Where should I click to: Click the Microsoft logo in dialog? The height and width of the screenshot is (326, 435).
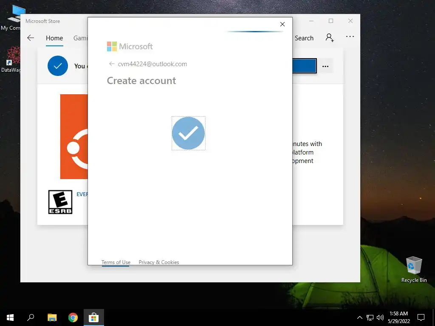click(x=130, y=46)
